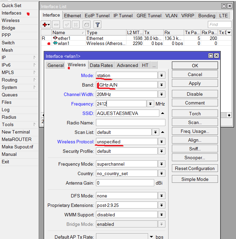Click the OK button
Image resolution: width=236 pixels, height=239 pixels.
point(195,66)
